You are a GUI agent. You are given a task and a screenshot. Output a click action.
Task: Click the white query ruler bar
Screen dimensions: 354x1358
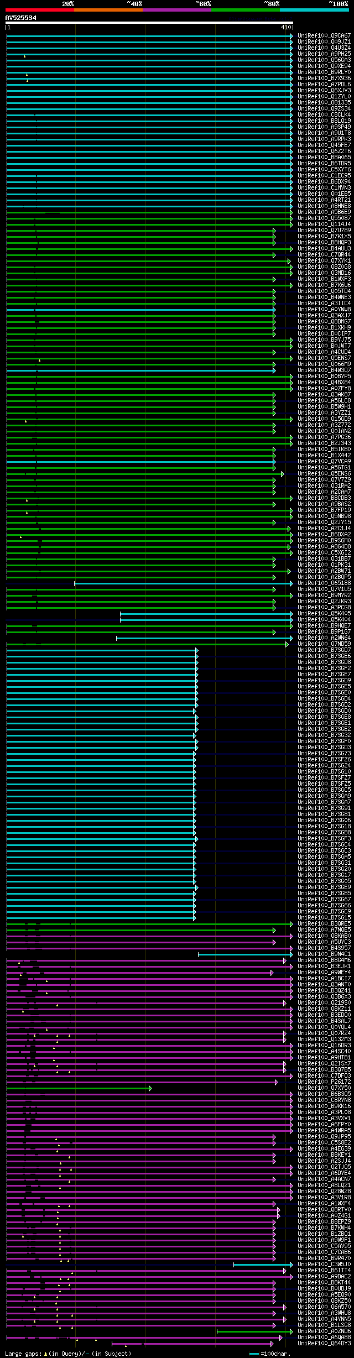[149, 23]
